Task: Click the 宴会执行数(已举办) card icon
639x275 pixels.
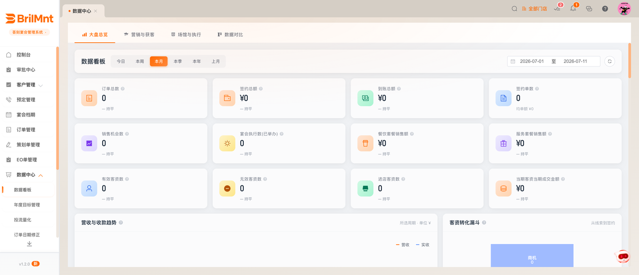Action: point(227,144)
